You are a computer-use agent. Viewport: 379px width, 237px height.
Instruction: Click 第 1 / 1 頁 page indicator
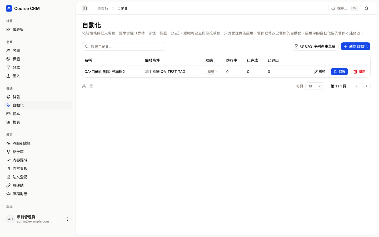pyautogui.click(x=338, y=86)
